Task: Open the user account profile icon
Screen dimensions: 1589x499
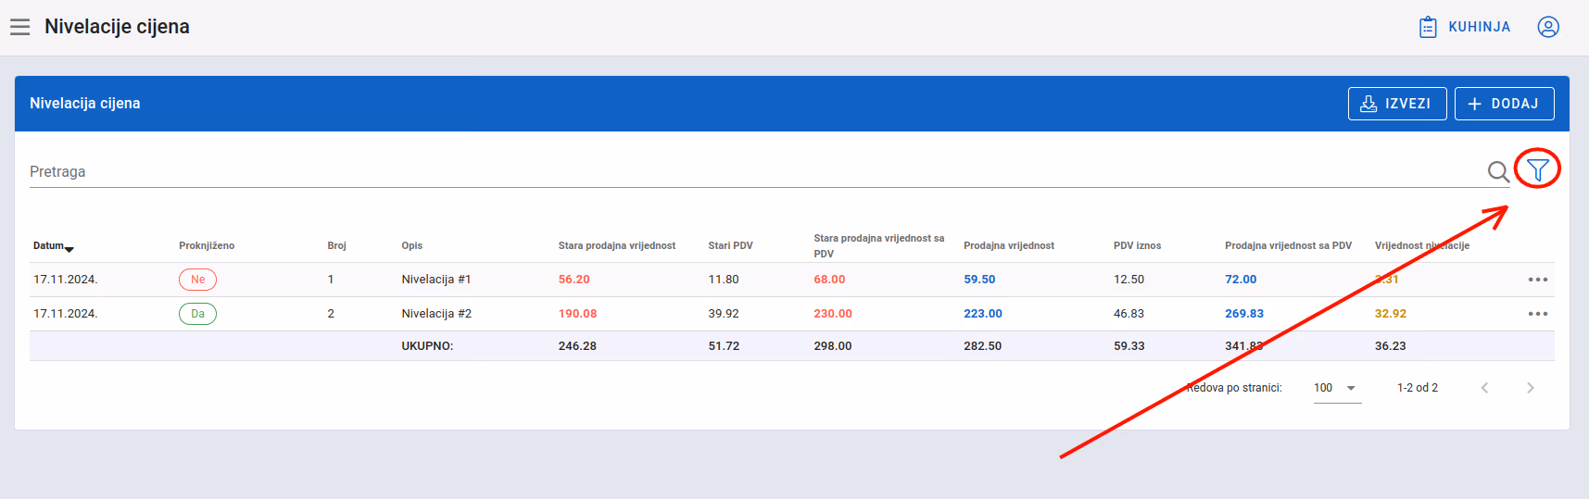Action: (1548, 27)
